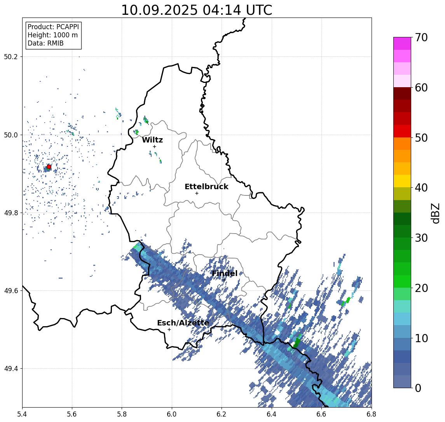Click the magenta top colorbar segment
The width and height of the screenshot is (445, 422).
pyautogui.click(x=402, y=44)
